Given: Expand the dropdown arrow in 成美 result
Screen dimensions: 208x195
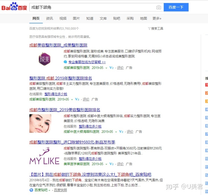Looking at the screenshot, I should point(106,68).
